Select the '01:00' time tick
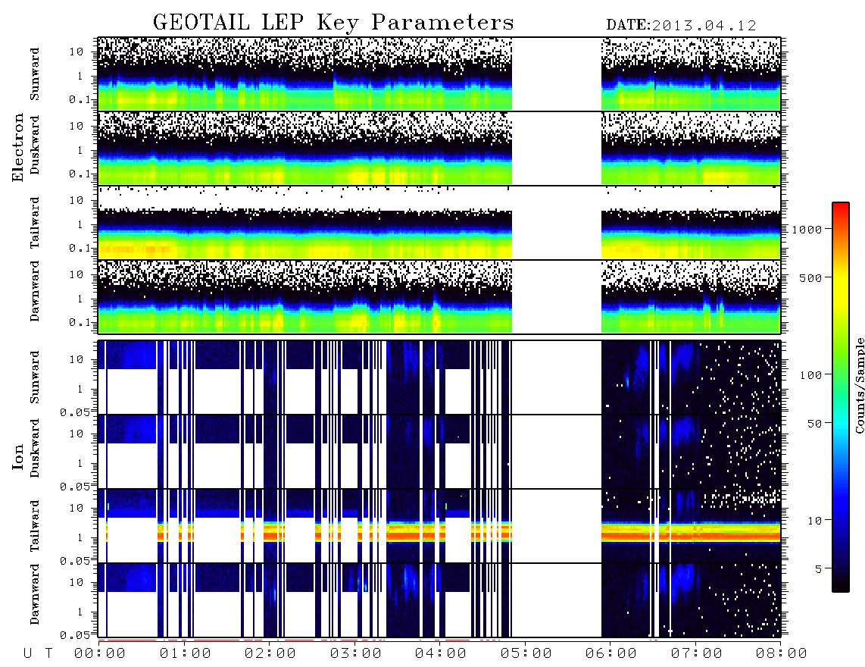865x667 pixels. pos(186,653)
